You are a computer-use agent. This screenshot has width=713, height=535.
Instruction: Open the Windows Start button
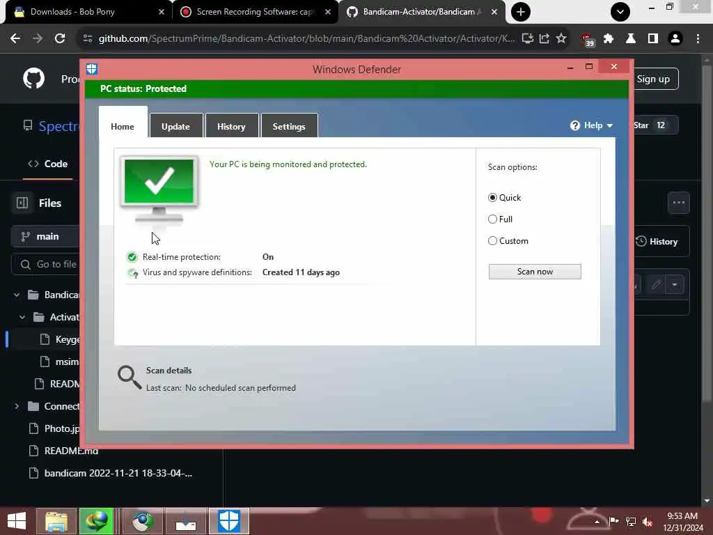[17, 521]
